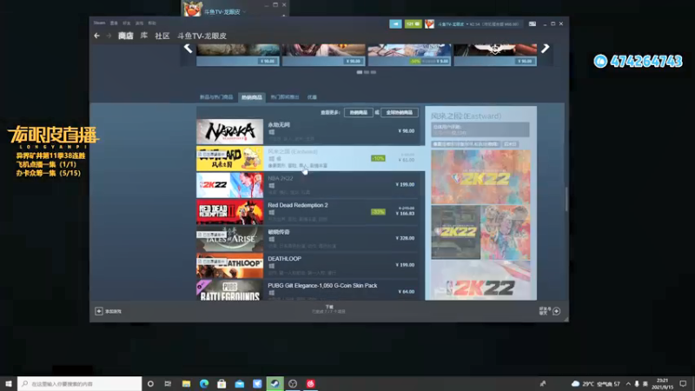Open Task View from the taskbar

168,383
